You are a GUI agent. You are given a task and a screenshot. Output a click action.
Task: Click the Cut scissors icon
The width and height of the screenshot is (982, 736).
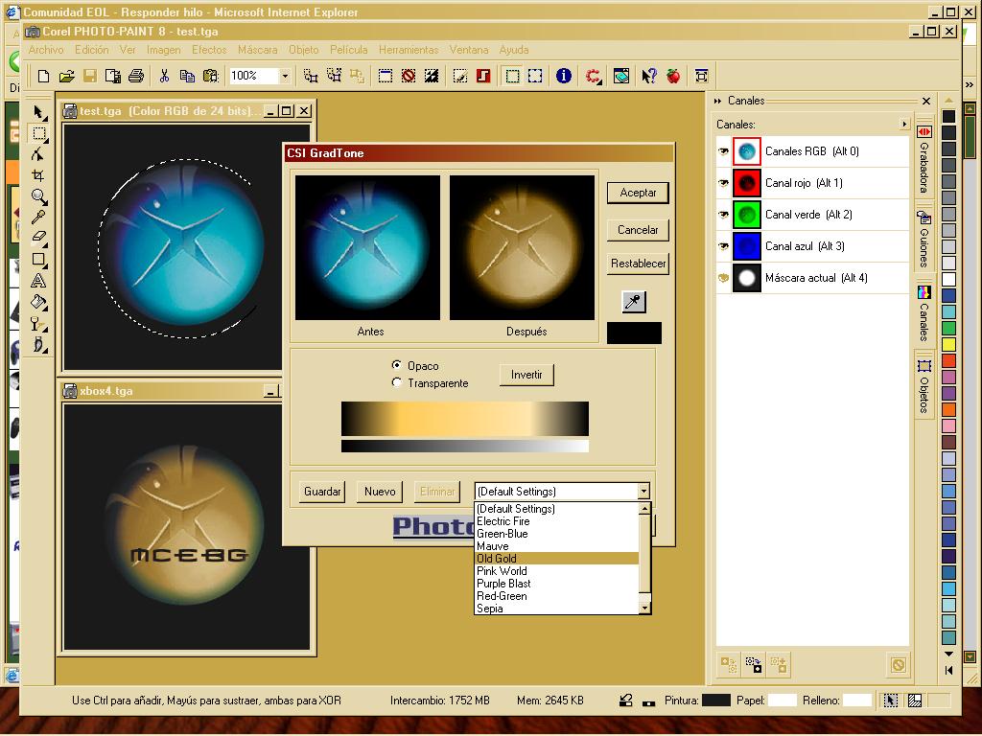[164, 76]
